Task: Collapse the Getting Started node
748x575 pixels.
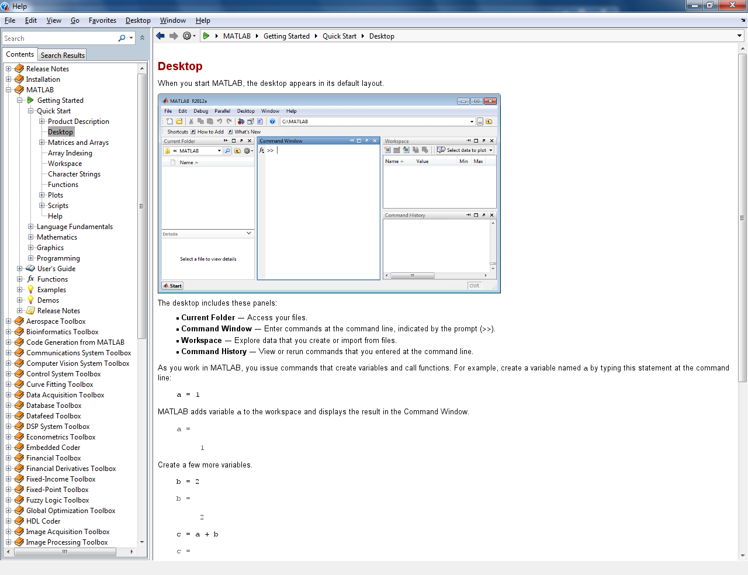Action: click(x=20, y=101)
